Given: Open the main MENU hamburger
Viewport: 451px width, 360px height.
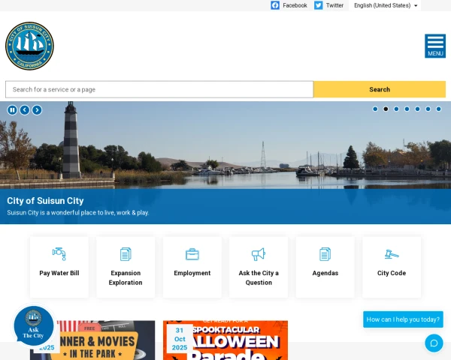Looking at the screenshot, I should [x=435, y=46].
